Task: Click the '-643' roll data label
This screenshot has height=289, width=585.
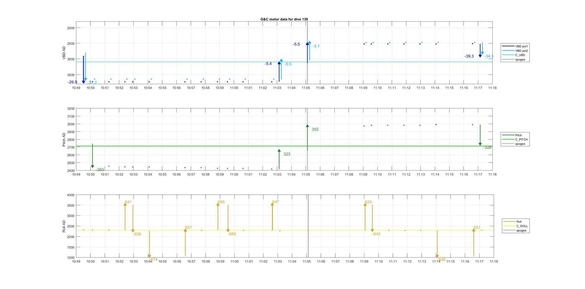Action: click(x=376, y=234)
